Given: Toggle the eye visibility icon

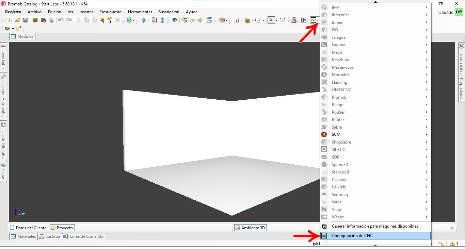Looking at the screenshot, I should tap(174, 20).
